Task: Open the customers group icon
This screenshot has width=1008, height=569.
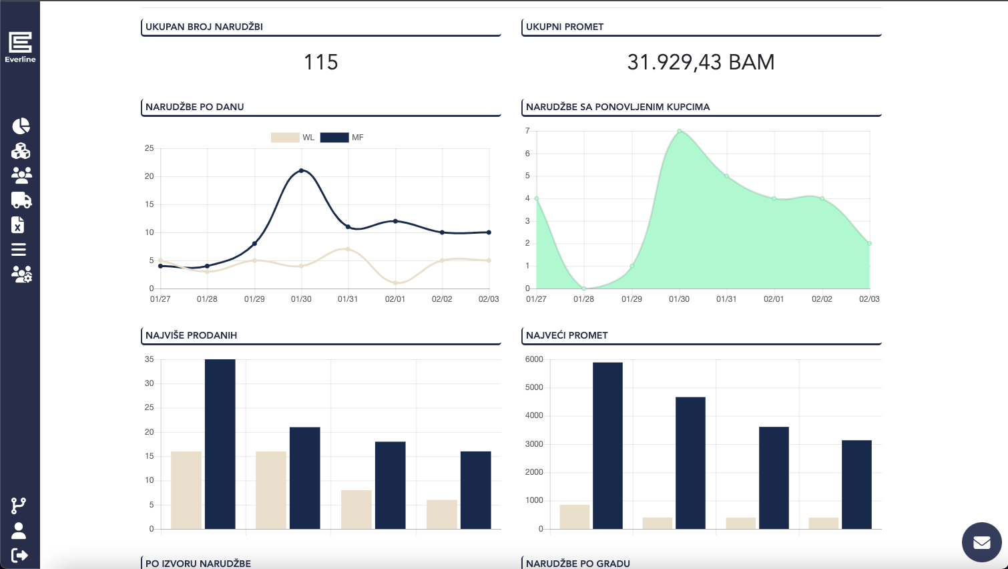Action: click(21, 175)
